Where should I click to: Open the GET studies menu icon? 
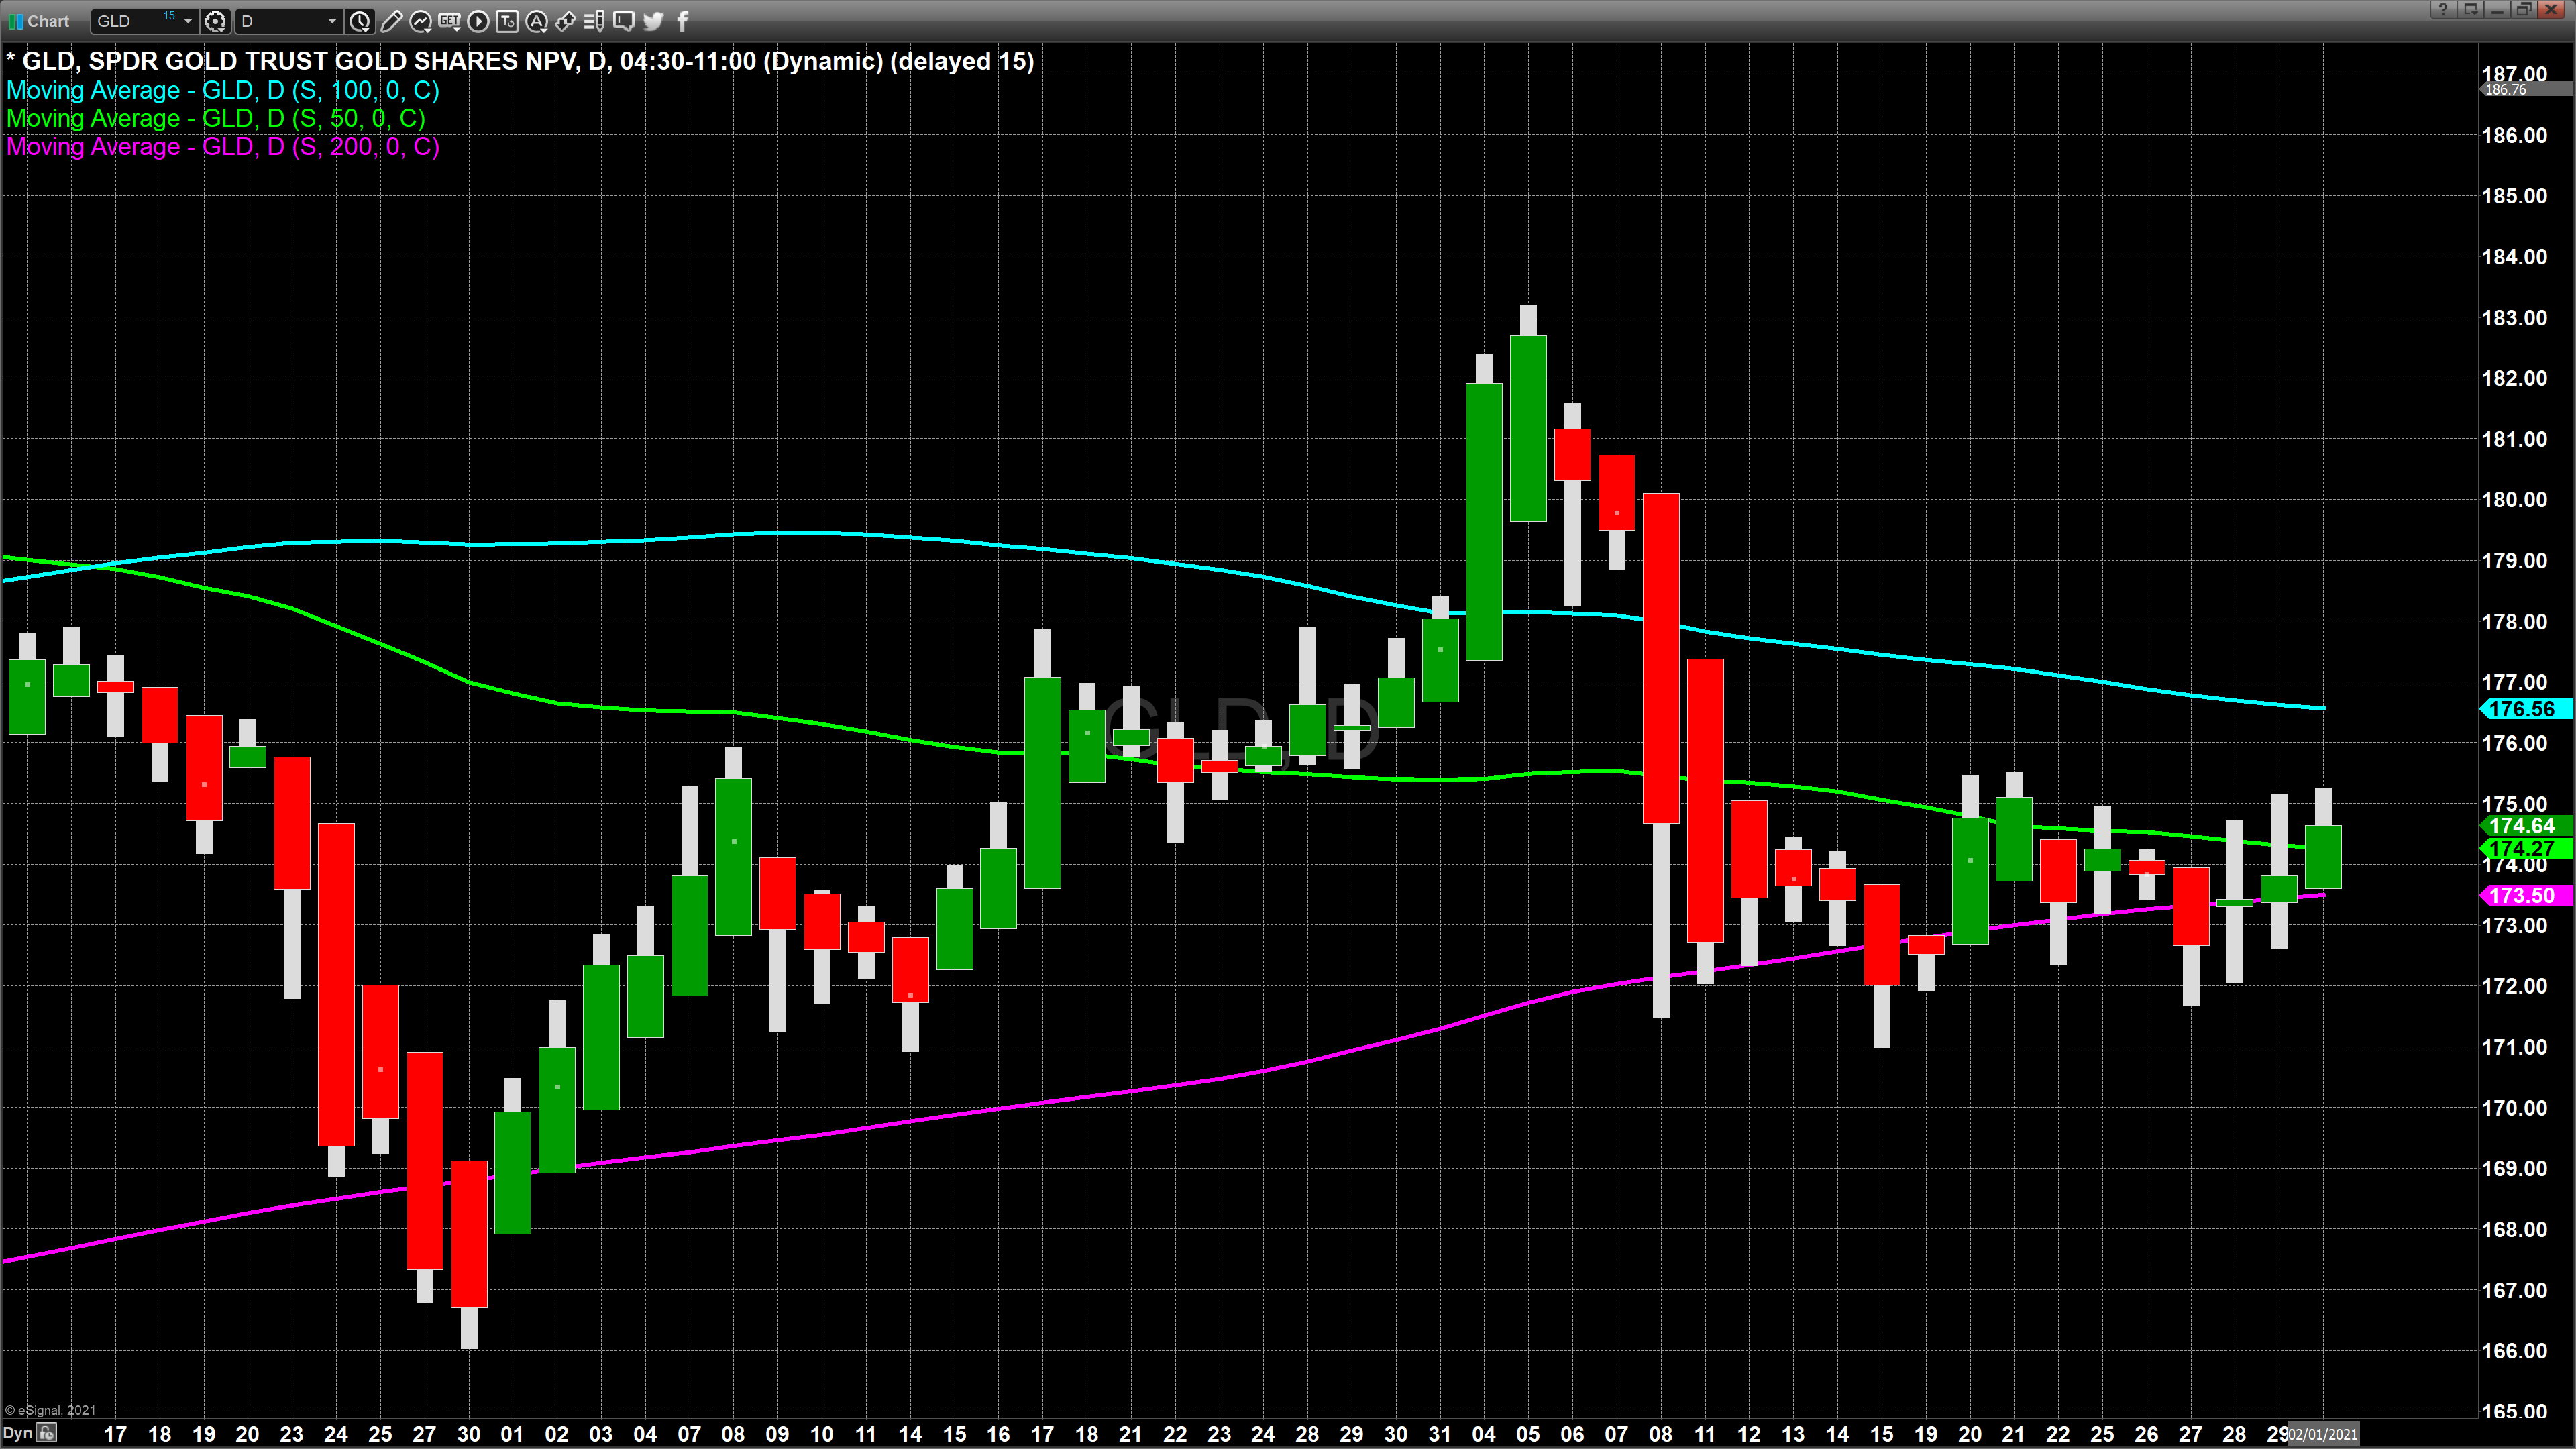[x=449, y=21]
